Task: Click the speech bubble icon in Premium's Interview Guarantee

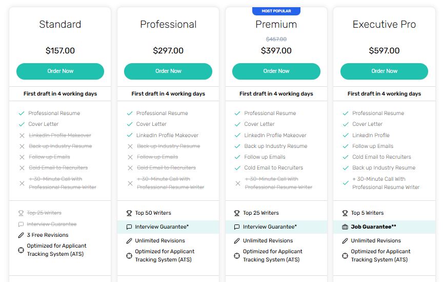Action: pyautogui.click(x=237, y=227)
